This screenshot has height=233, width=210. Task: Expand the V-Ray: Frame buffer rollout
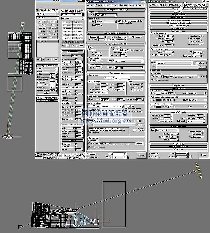[x=178, y=15]
